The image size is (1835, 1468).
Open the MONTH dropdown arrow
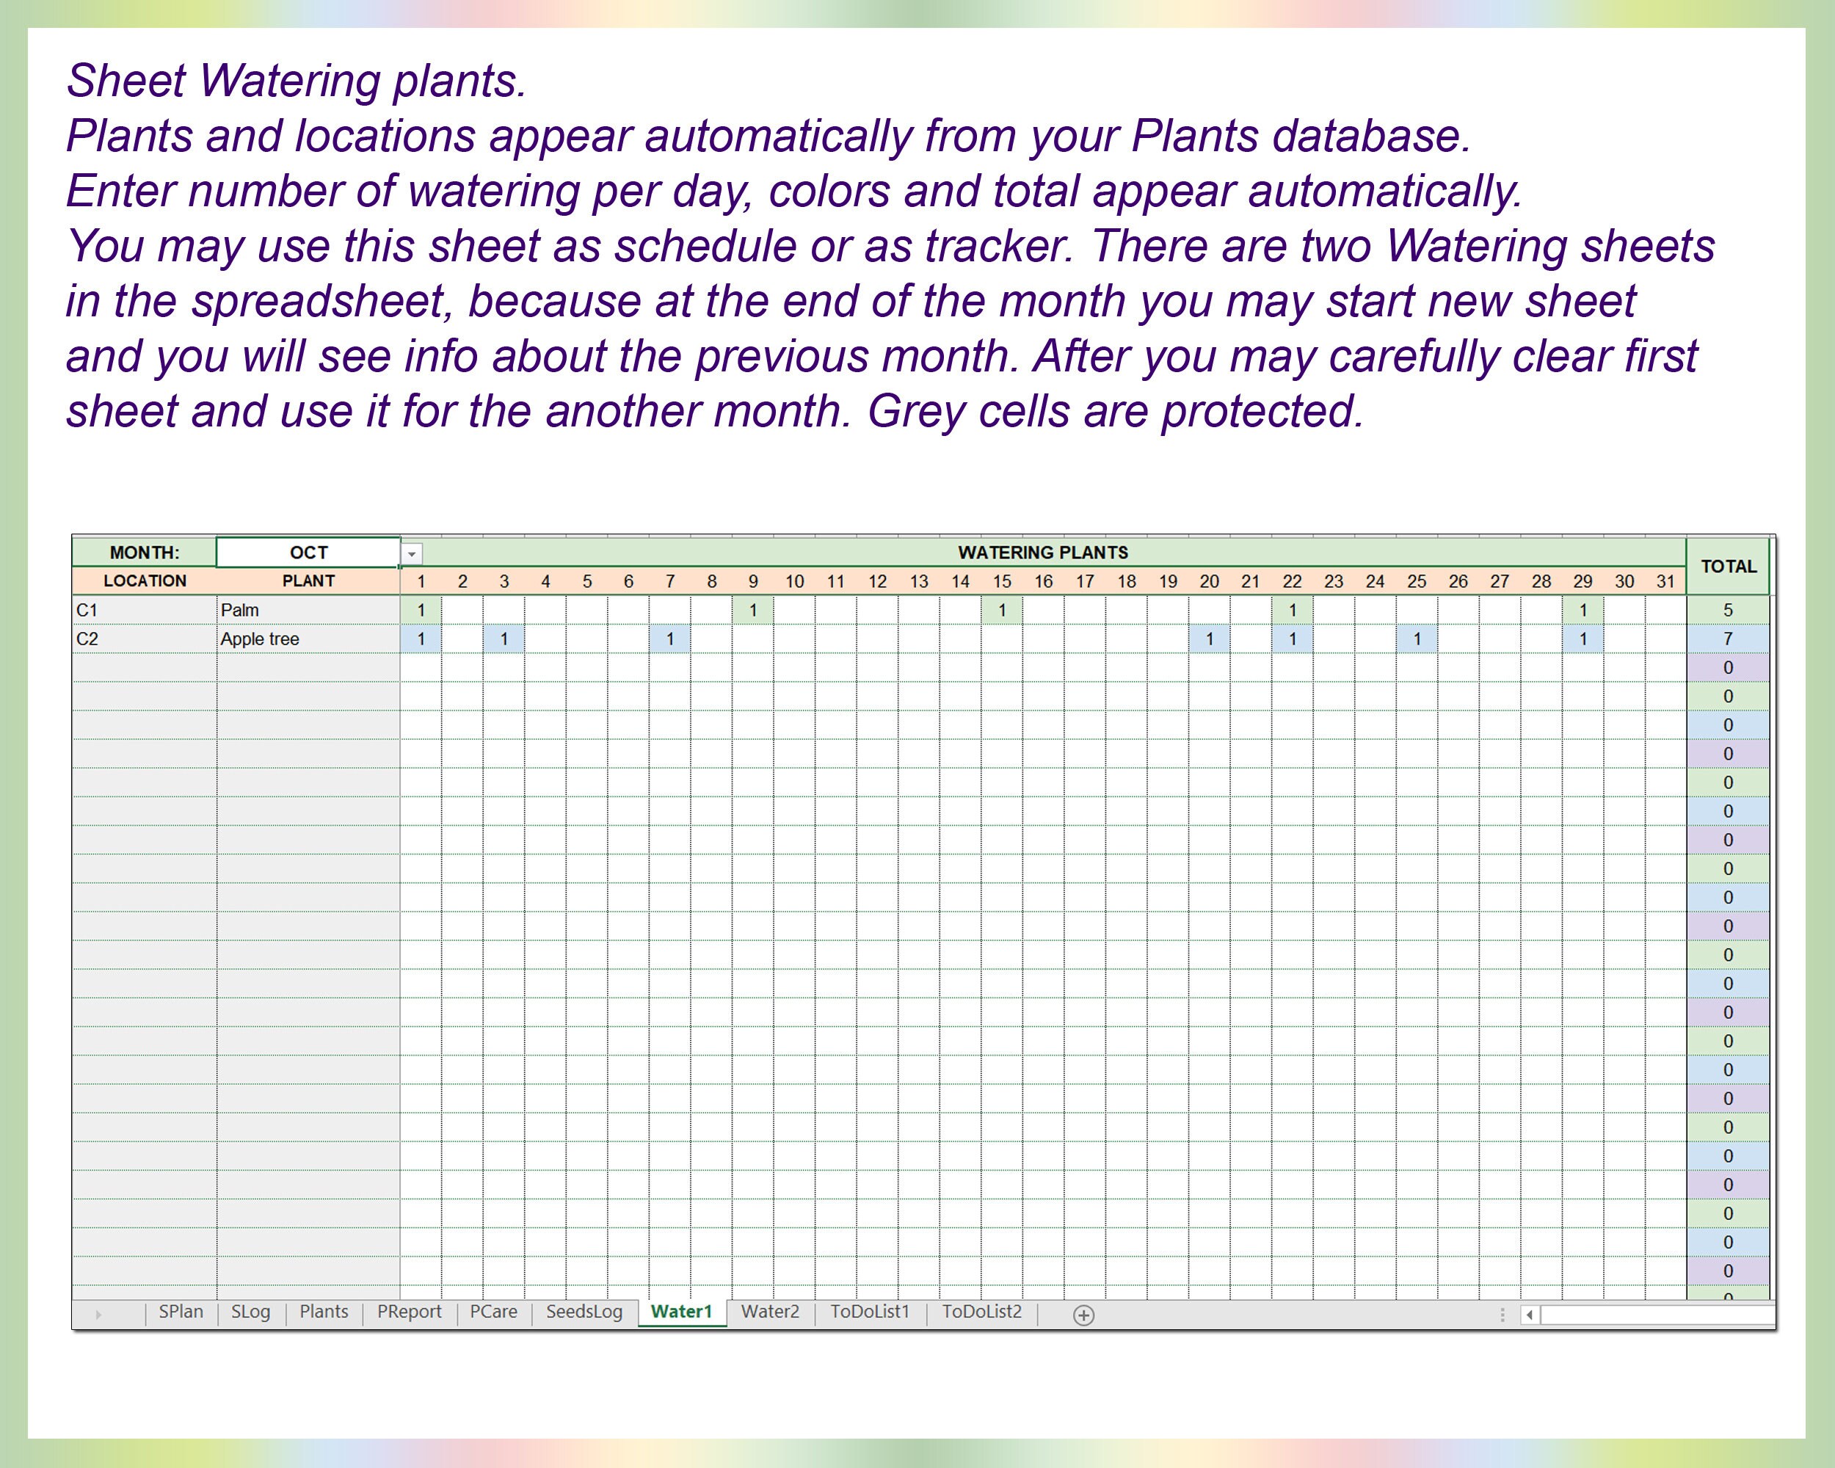pyautogui.click(x=412, y=553)
